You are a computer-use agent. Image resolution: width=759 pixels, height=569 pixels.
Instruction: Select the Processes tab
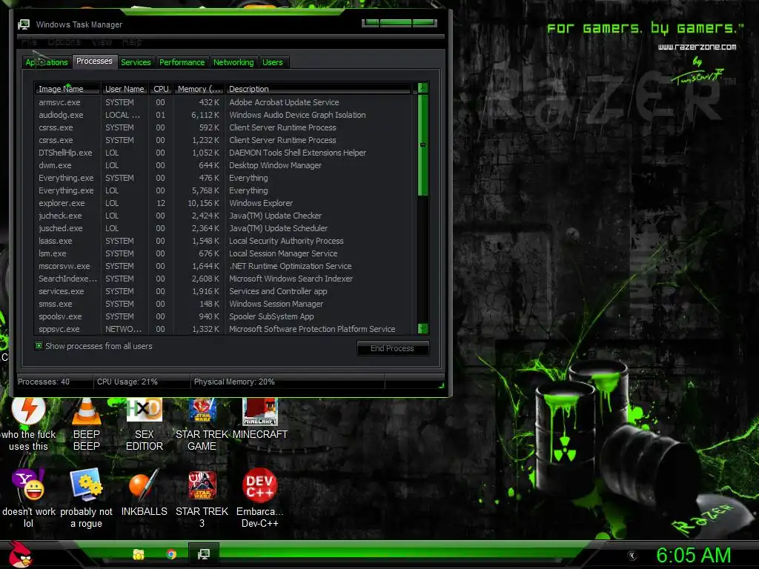[x=94, y=61]
